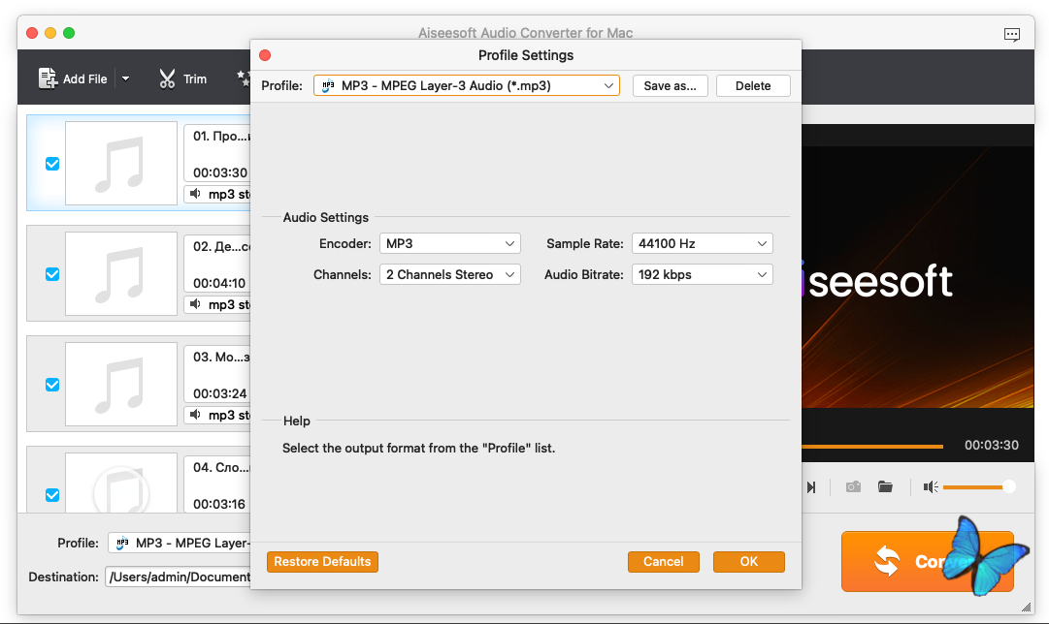This screenshot has width=1049, height=624.
Task: Open the Add File dropdown arrow
Action: pos(126,78)
